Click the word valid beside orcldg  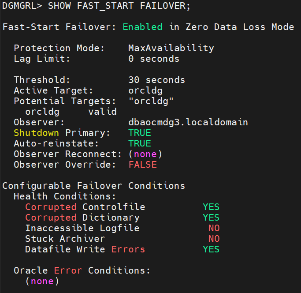(x=103, y=112)
